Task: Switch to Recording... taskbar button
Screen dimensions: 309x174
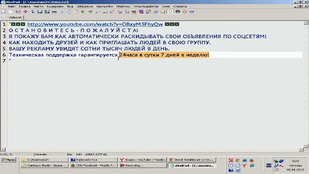Action: tap(143, 165)
